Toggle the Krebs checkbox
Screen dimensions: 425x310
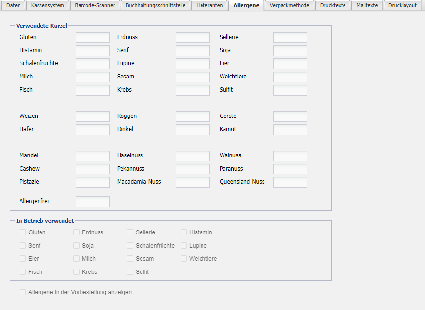click(x=77, y=272)
